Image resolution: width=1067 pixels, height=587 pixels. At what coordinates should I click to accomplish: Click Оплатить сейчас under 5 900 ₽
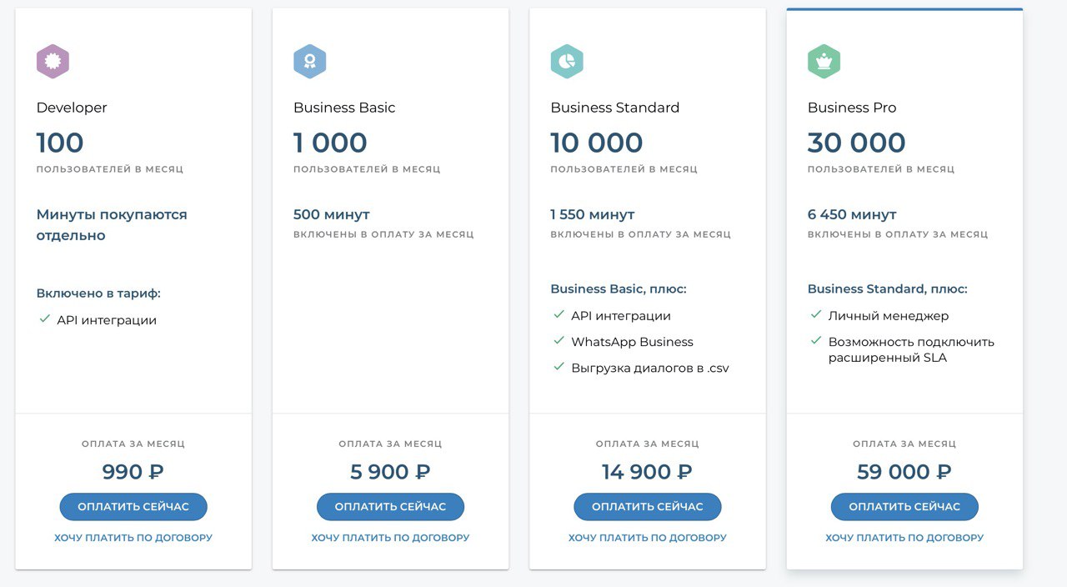click(390, 506)
